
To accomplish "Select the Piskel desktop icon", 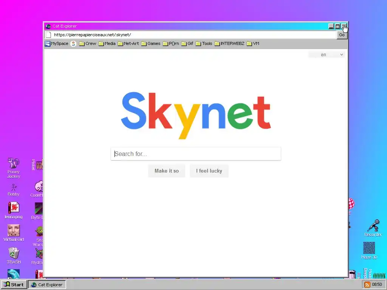I will point(37,165).
